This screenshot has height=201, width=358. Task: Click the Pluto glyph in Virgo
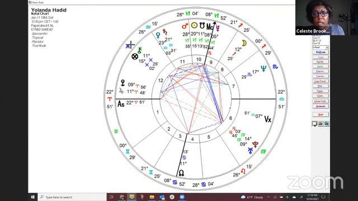(x=255, y=144)
